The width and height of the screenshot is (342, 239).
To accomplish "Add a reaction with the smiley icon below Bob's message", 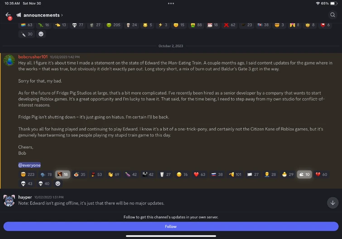I will tap(58, 184).
